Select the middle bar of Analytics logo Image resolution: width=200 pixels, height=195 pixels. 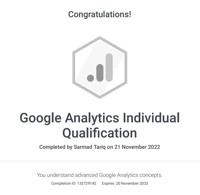pyautogui.click(x=99, y=73)
